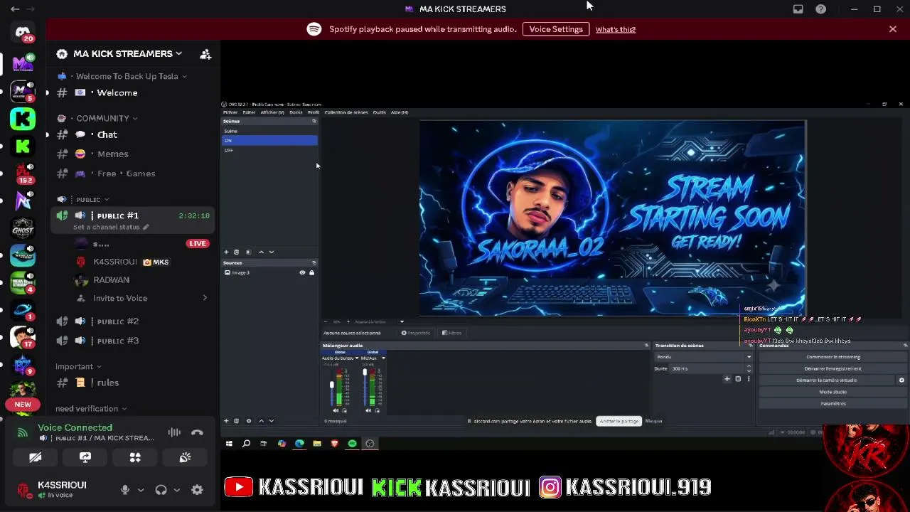Open Paramètres button in OBS Commandes
910x512 pixels.
[x=833, y=404]
